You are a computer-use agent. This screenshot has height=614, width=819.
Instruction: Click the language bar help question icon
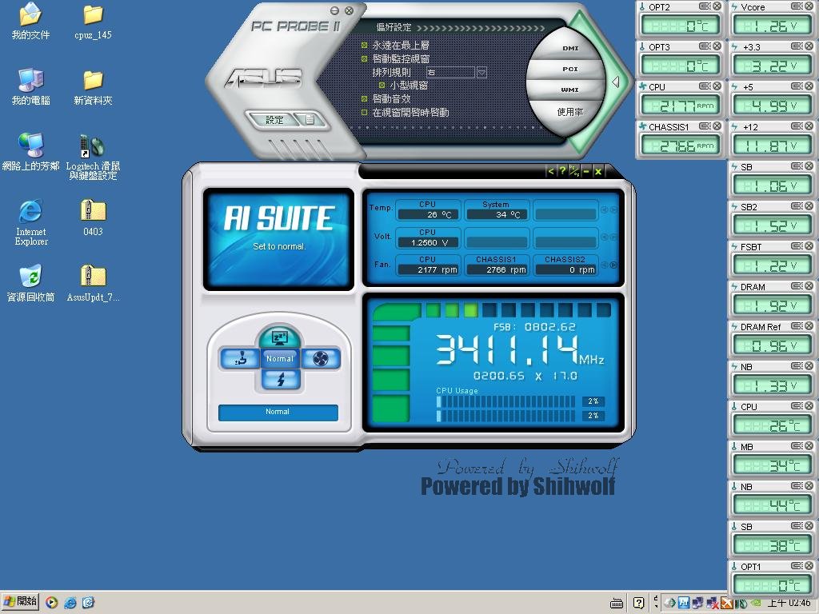point(638,603)
